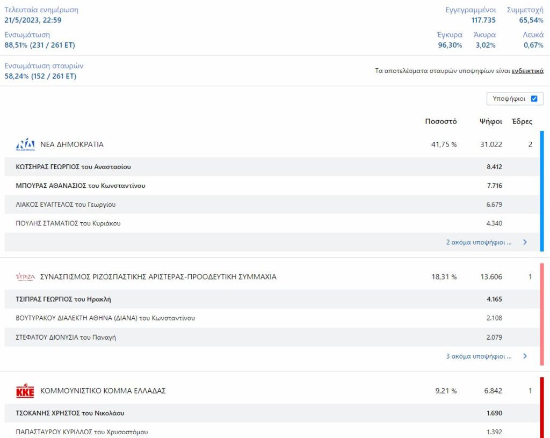Click the Νέα Δημοκρατία party logo

point(25,144)
